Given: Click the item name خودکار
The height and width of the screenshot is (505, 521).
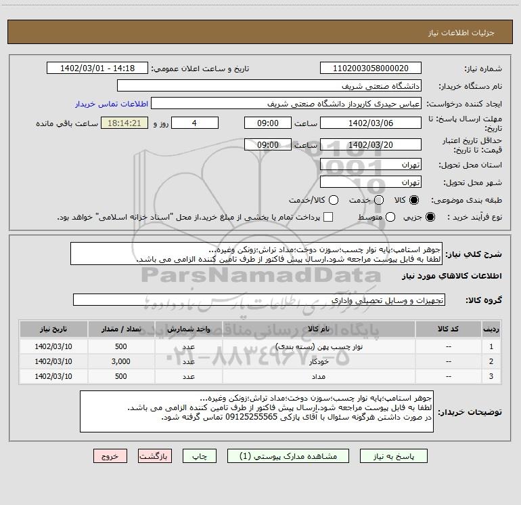Looking at the screenshot, I should (x=319, y=361).
